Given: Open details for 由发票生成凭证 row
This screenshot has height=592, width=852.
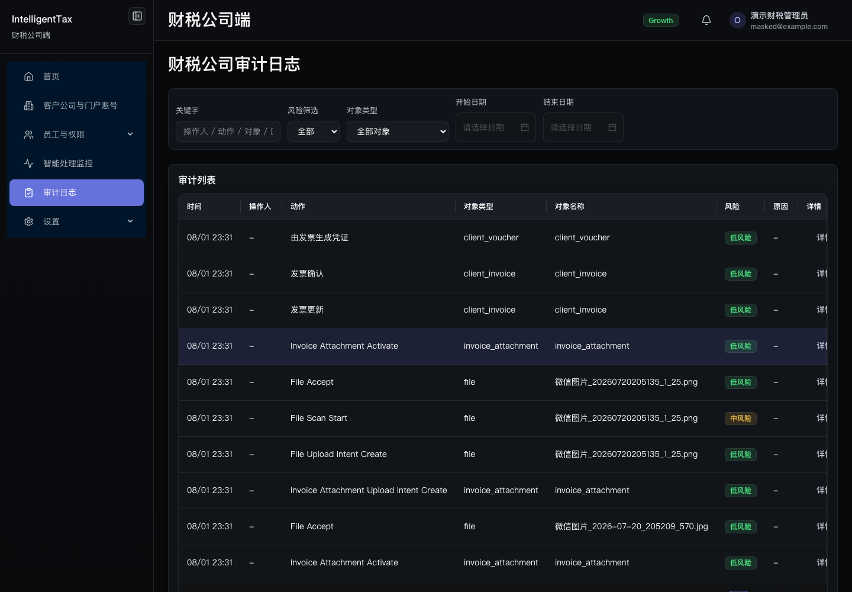Looking at the screenshot, I should [822, 237].
